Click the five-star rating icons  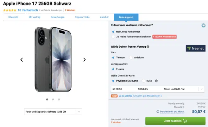click(x=9, y=10)
